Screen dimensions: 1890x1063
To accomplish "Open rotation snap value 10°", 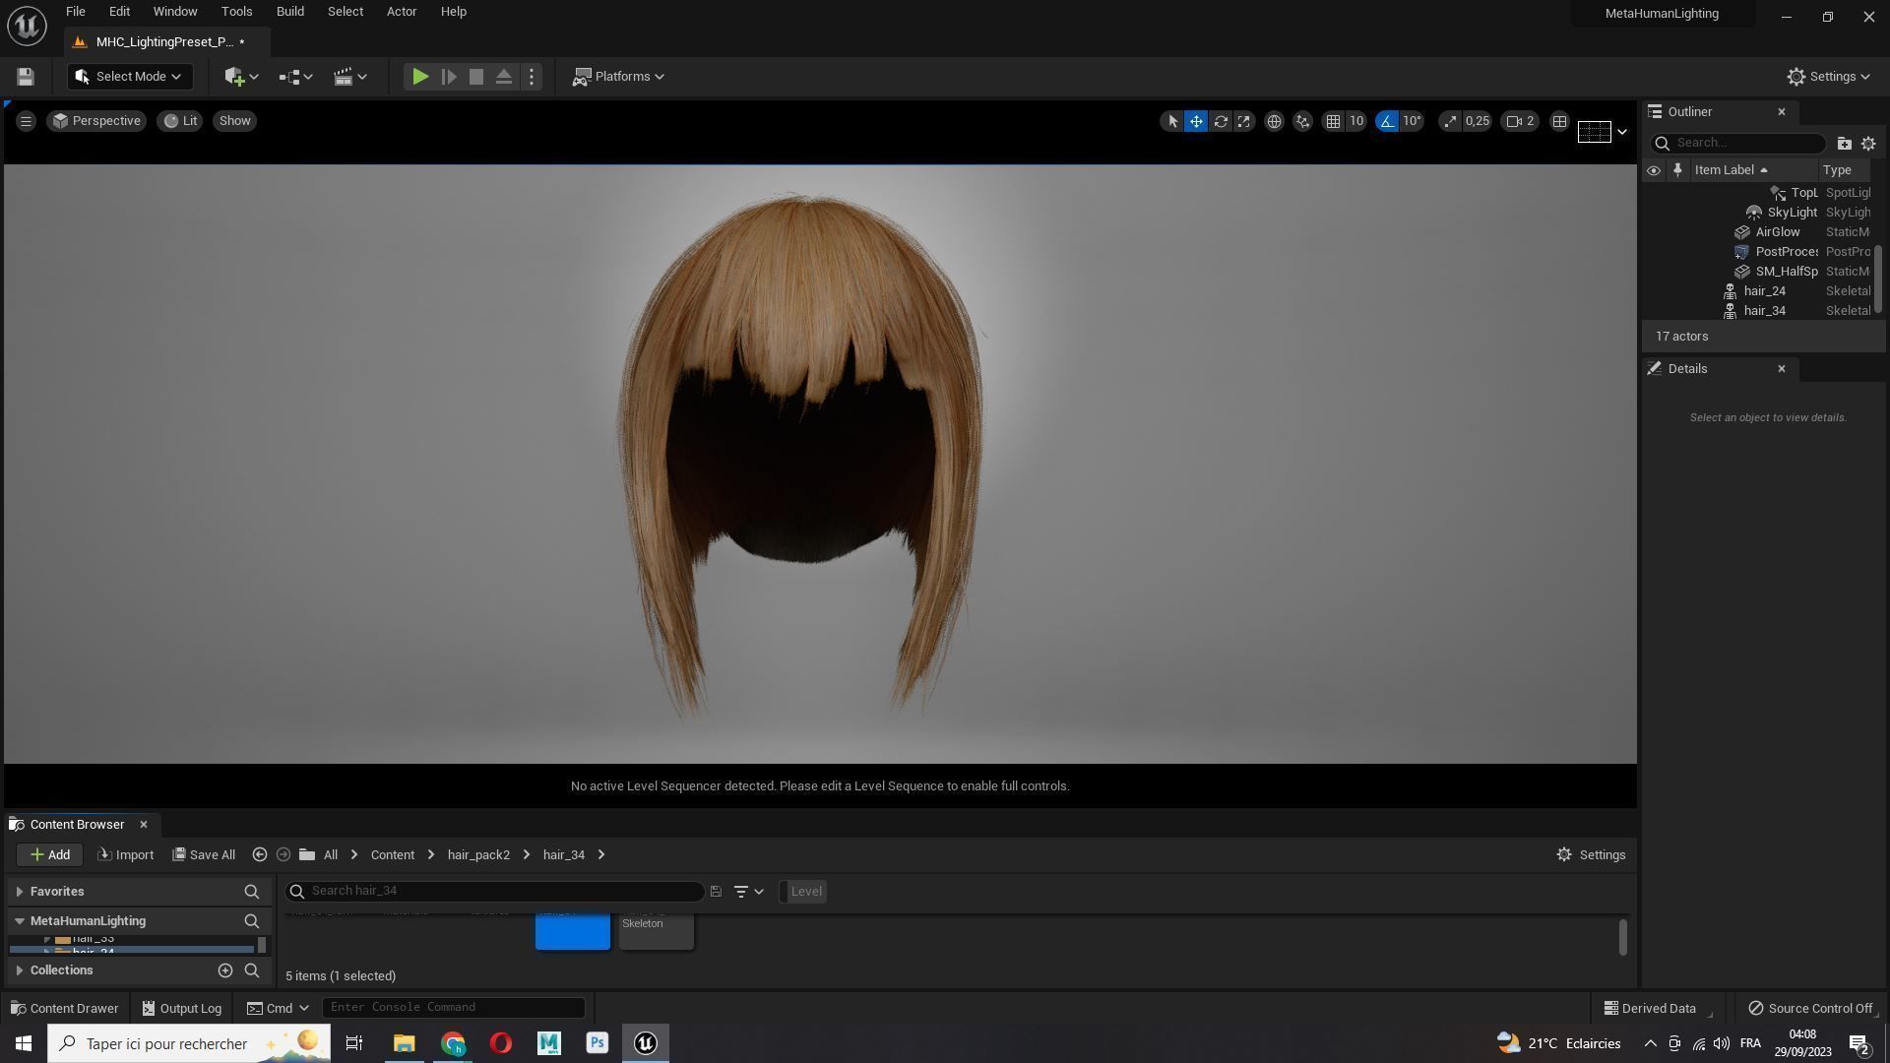I will pos(1413,121).
